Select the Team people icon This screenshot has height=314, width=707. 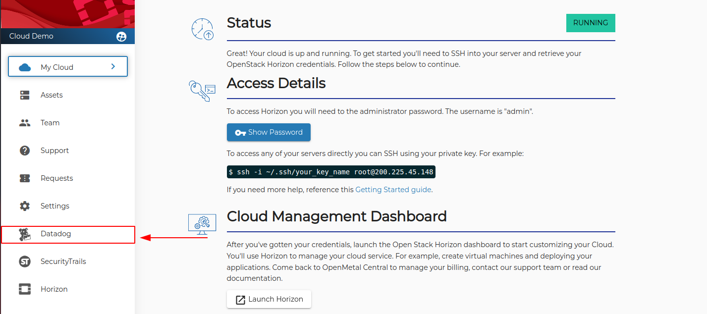[x=24, y=122]
